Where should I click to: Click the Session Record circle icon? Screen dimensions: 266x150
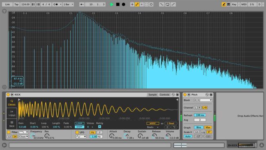tap(151, 4)
